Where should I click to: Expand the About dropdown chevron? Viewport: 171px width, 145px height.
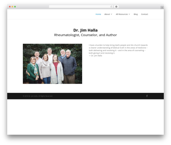[111, 14]
